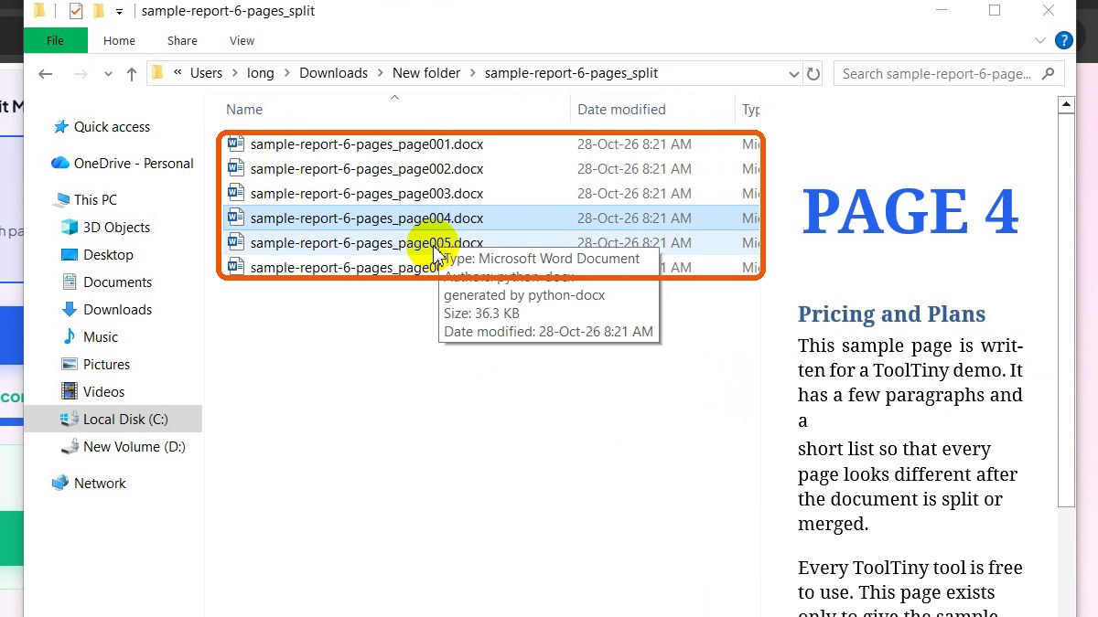Select Quick access in navigation pane
The image size is (1098, 617).
112,127
